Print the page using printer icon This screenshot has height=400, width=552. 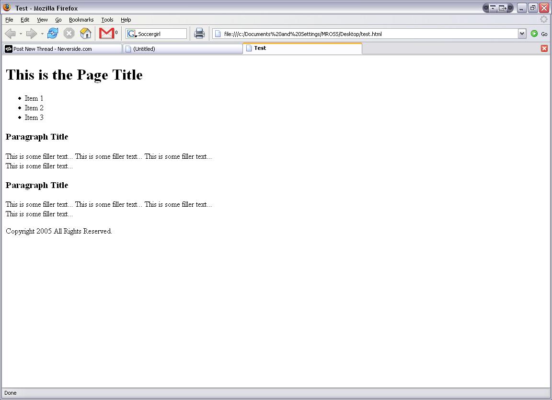click(199, 34)
